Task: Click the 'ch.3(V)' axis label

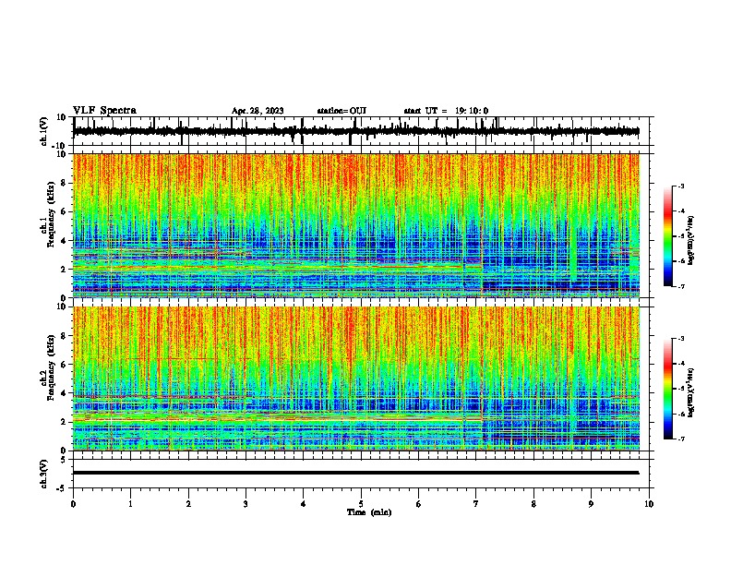Action: 43,474
